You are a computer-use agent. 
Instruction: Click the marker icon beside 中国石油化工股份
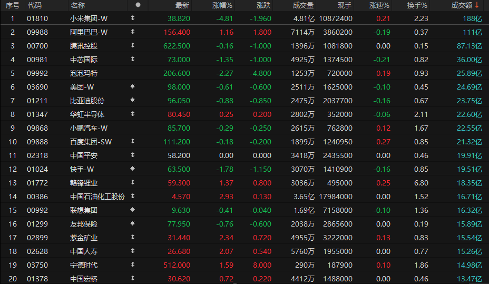pyautogui.click(x=133, y=197)
